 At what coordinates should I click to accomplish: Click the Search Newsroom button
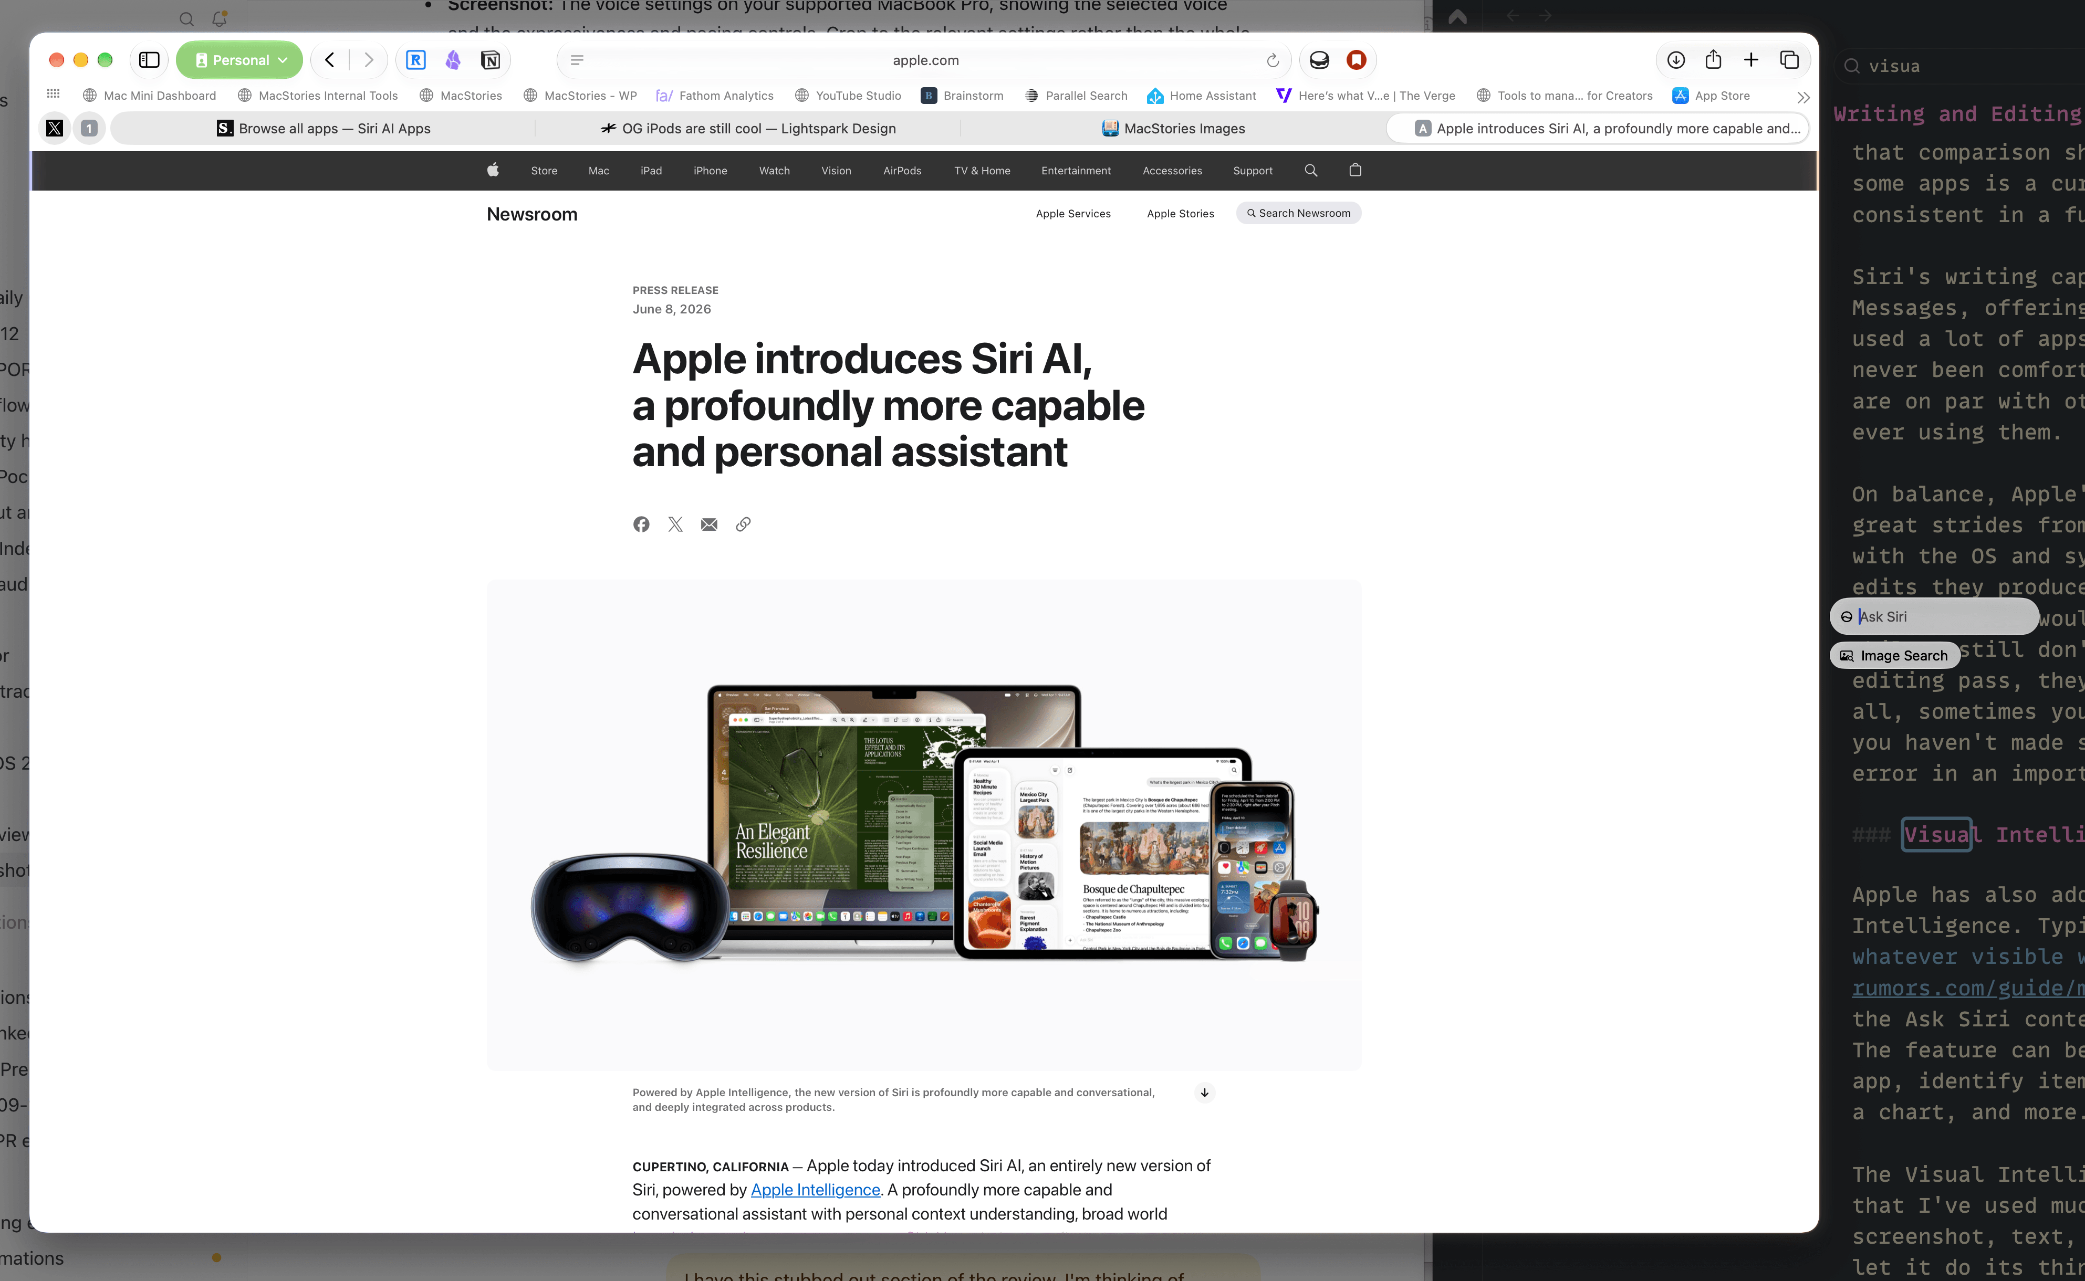click(x=1298, y=213)
